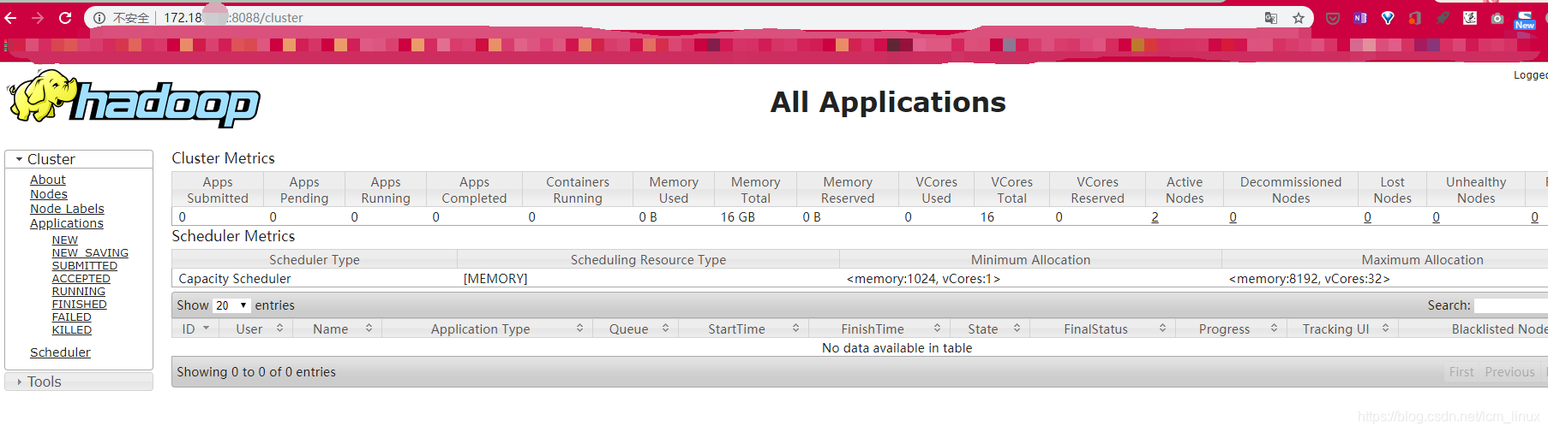Image resolution: width=1548 pixels, height=432 pixels.
Task: Filter applications by RUNNING state
Action: [79, 292]
